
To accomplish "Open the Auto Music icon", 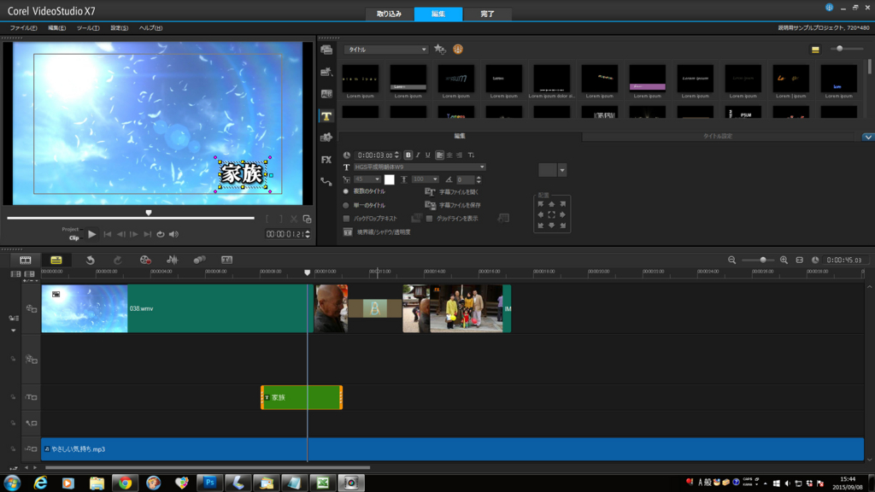I will (x=199, y=260).
